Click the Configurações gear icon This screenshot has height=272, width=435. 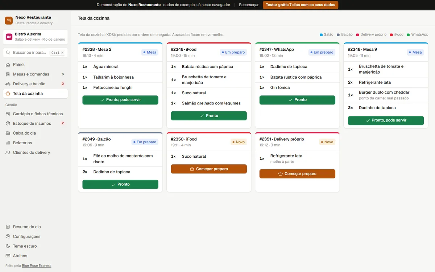pos(8,236)
